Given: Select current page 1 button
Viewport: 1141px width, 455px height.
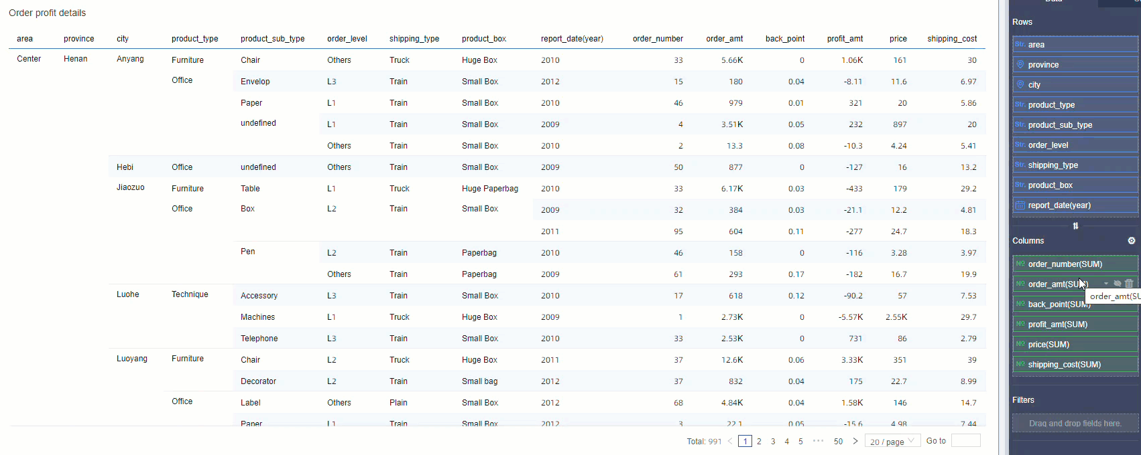Looking at the screenshot, I should tap(745, 442).
